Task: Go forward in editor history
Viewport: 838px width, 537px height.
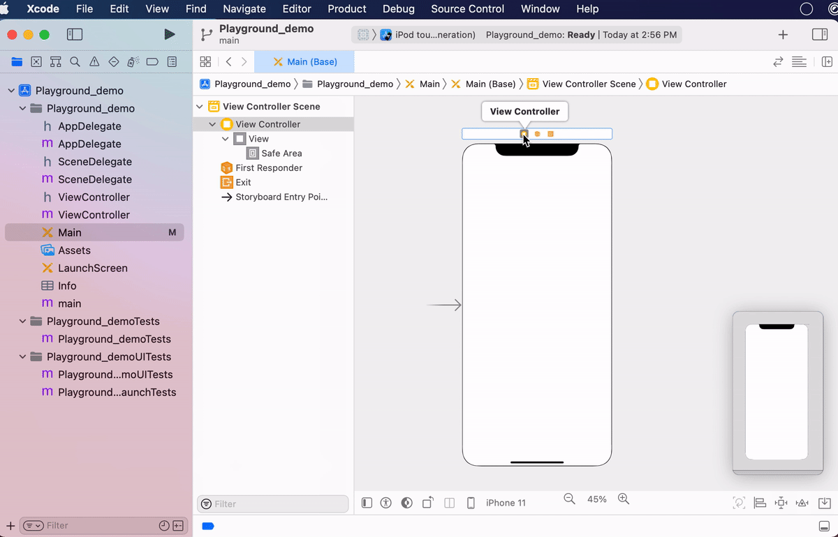Action: pos(244,61)
